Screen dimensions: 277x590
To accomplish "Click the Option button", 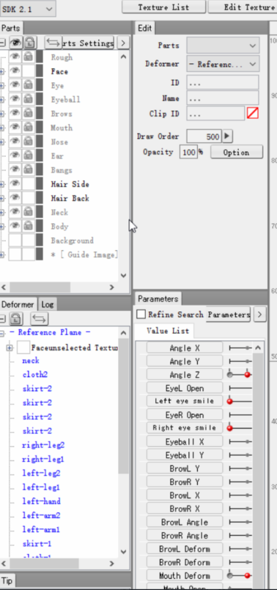I will coord(237,152).
